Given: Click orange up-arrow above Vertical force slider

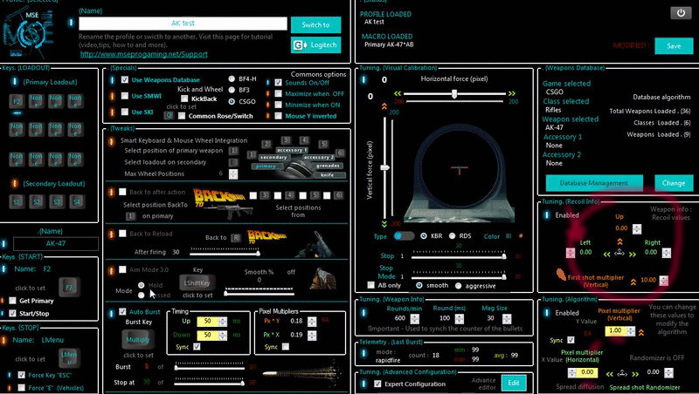Looking at the screenshot, I should point(384,106).
